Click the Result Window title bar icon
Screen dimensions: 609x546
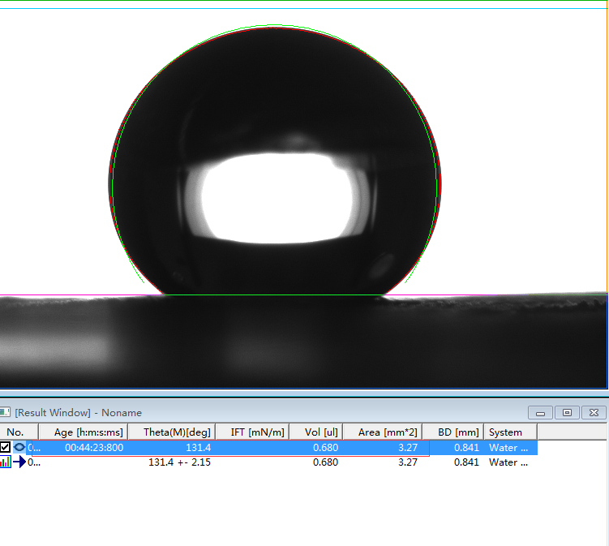[5, 412]
